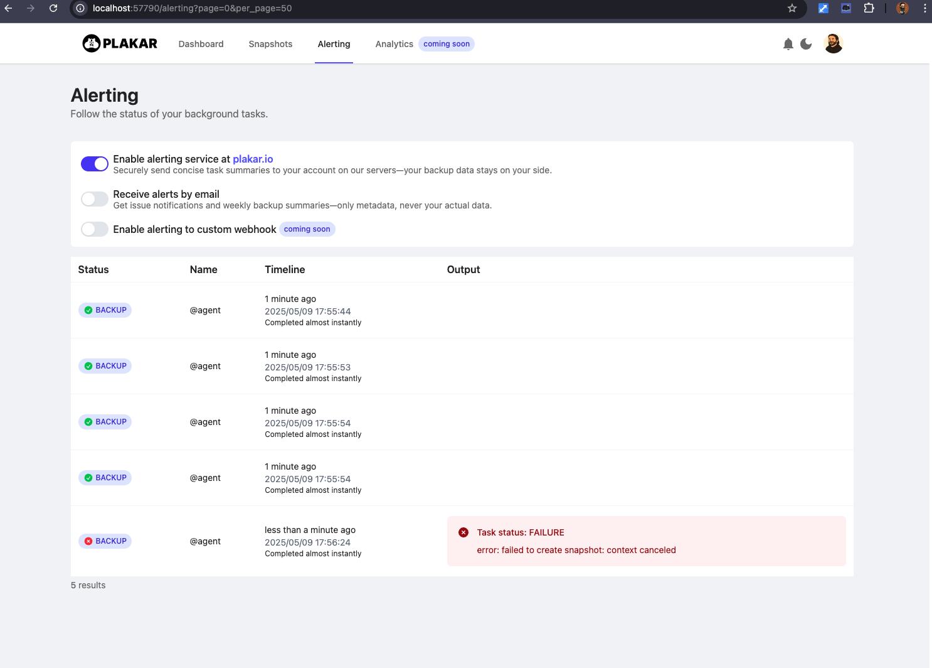Click the red failure icon in Output
This screenshot has width=932, height=668.
point(463,532)
